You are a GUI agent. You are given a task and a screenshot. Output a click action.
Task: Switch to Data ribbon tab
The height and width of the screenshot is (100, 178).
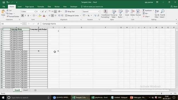[x=49, y=7]
